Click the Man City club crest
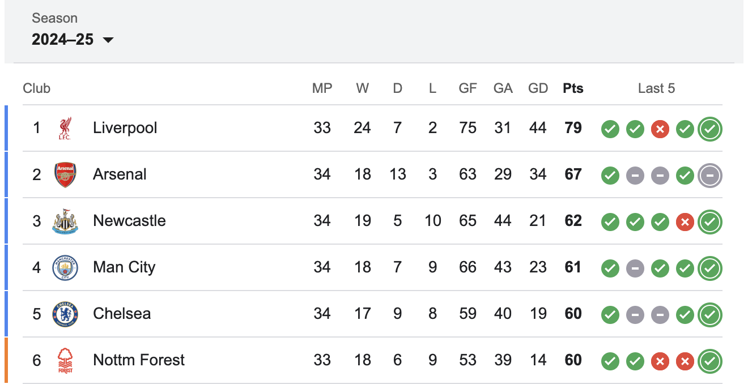Image resolution: width=748 pixels, height=384 pixels. [x=65, y=267]
